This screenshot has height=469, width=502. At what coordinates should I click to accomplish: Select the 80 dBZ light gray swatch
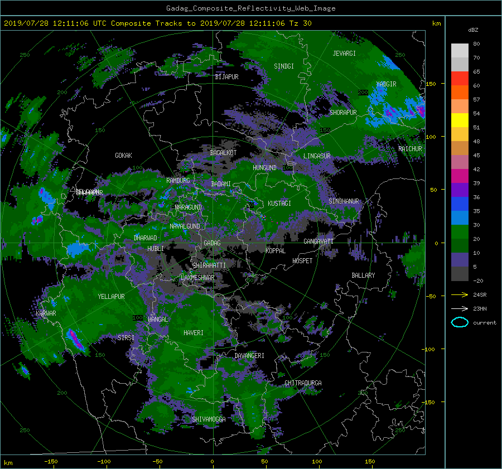click(x=460, y=50)
